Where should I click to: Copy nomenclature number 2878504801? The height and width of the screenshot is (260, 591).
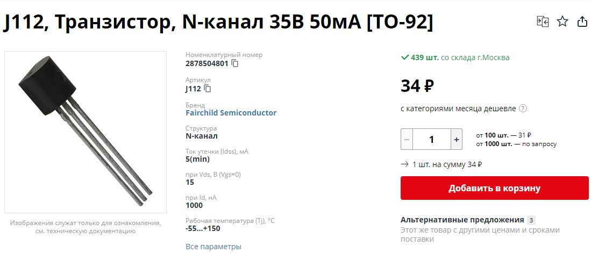[235, 63]
